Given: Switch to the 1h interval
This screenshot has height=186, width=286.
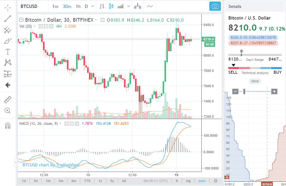Looking at the screenshot, I should point(78,6).
